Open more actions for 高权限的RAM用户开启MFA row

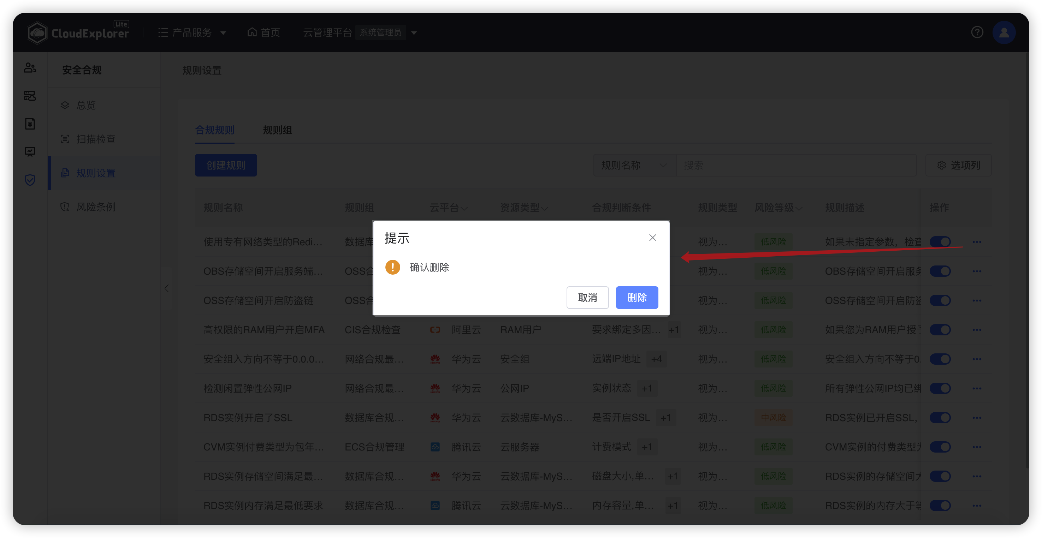pyautogui.click(x=977, y=330)
